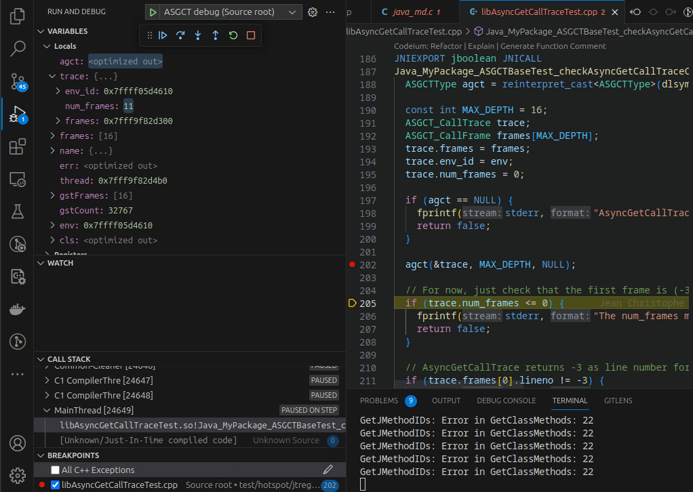Viewport: 693px width, 492px height.
Task: Open the GITLENS panel tab
Action: (618, 401)
